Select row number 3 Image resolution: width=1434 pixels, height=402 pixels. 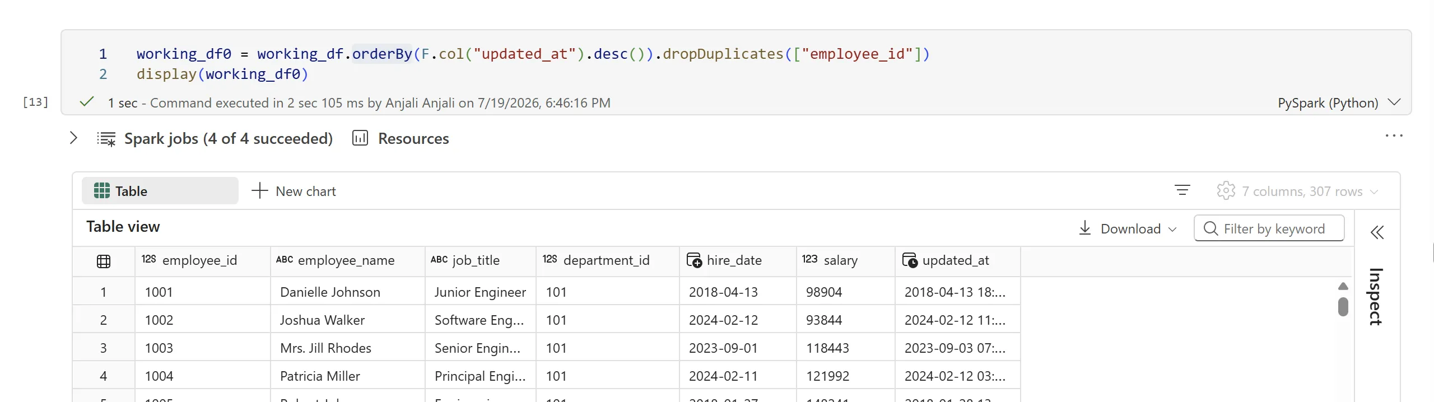click(x=104, y=348)
